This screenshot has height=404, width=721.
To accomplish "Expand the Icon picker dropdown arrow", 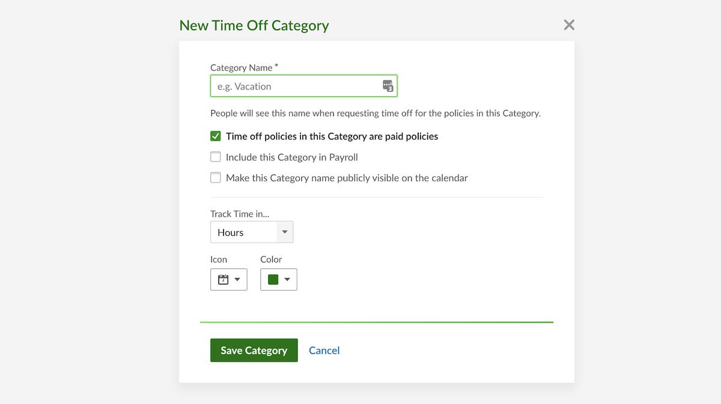I will 236,279.
